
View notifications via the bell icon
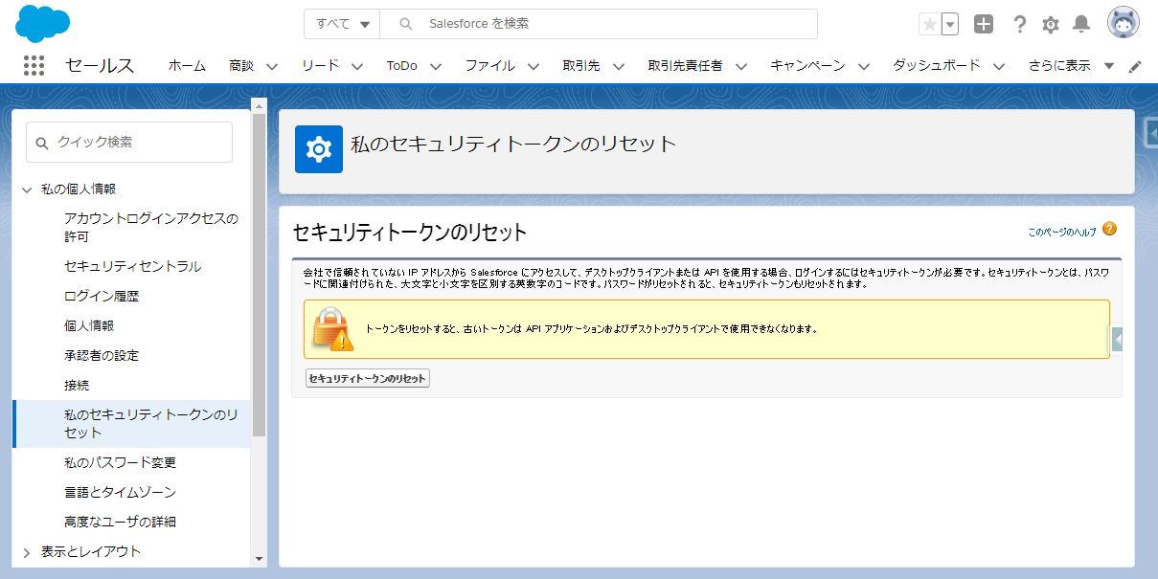(1081, 24)
